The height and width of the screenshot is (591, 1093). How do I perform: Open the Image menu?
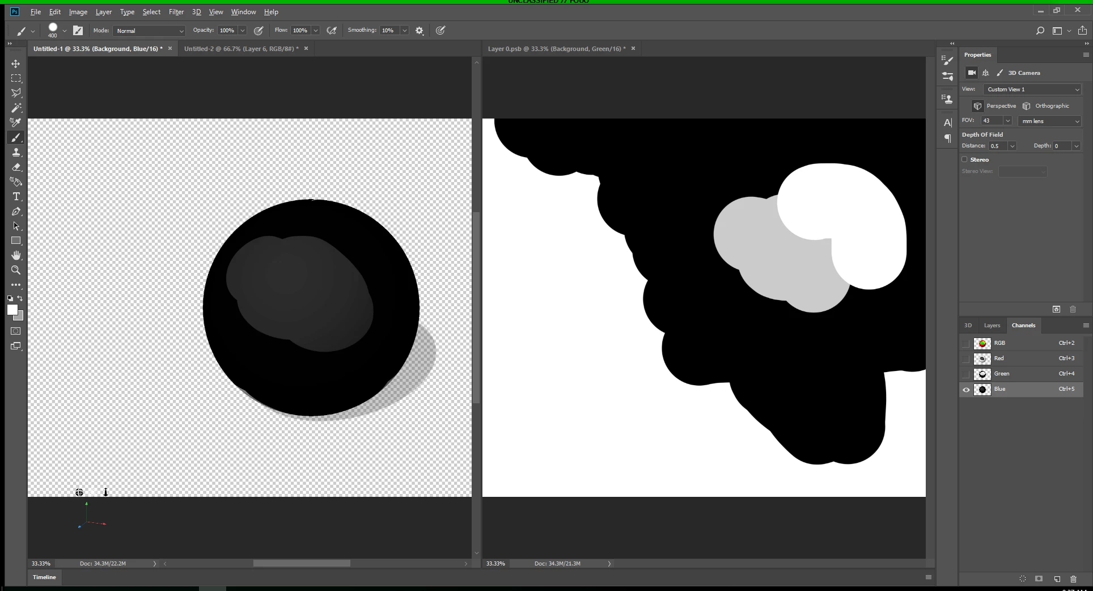[78, 12]
